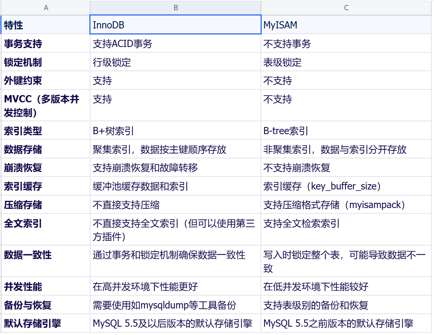Click the "索引缓存" row label
Viewport: 434px width, 335px height.
(46, 186)
